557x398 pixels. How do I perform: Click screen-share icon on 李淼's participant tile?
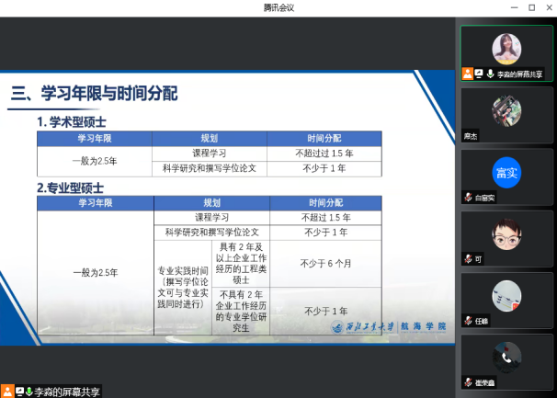479,74
